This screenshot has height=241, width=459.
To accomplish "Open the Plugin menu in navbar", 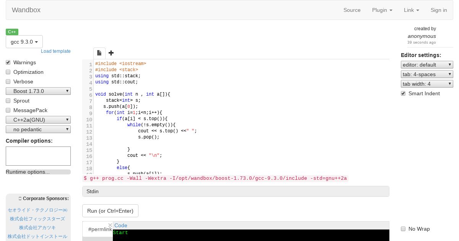I will (382, 10).
